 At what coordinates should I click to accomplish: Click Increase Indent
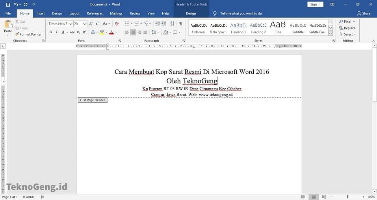pyautogui.click(x=163, y=24)
